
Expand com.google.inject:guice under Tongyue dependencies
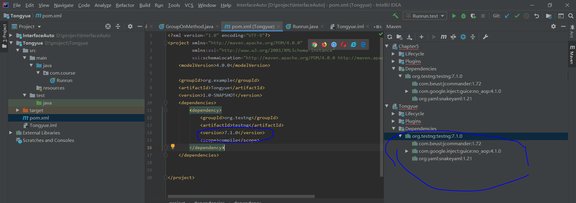coord(406,151)
